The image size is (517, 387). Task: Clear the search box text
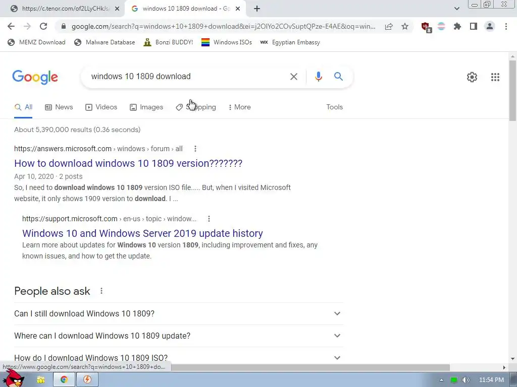[293, 77]
